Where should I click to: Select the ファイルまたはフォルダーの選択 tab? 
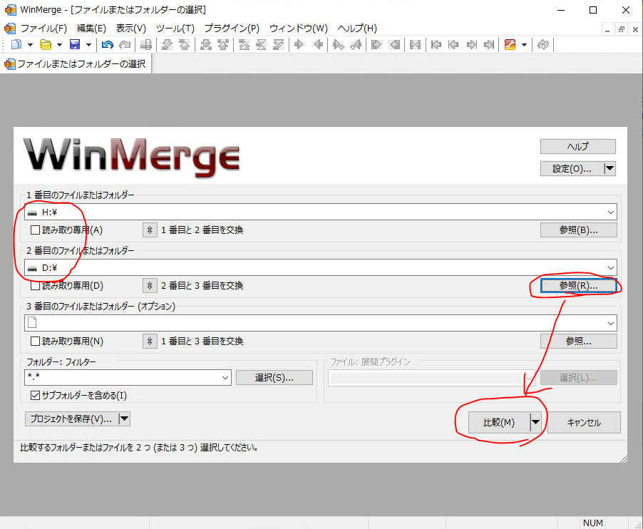76,64
